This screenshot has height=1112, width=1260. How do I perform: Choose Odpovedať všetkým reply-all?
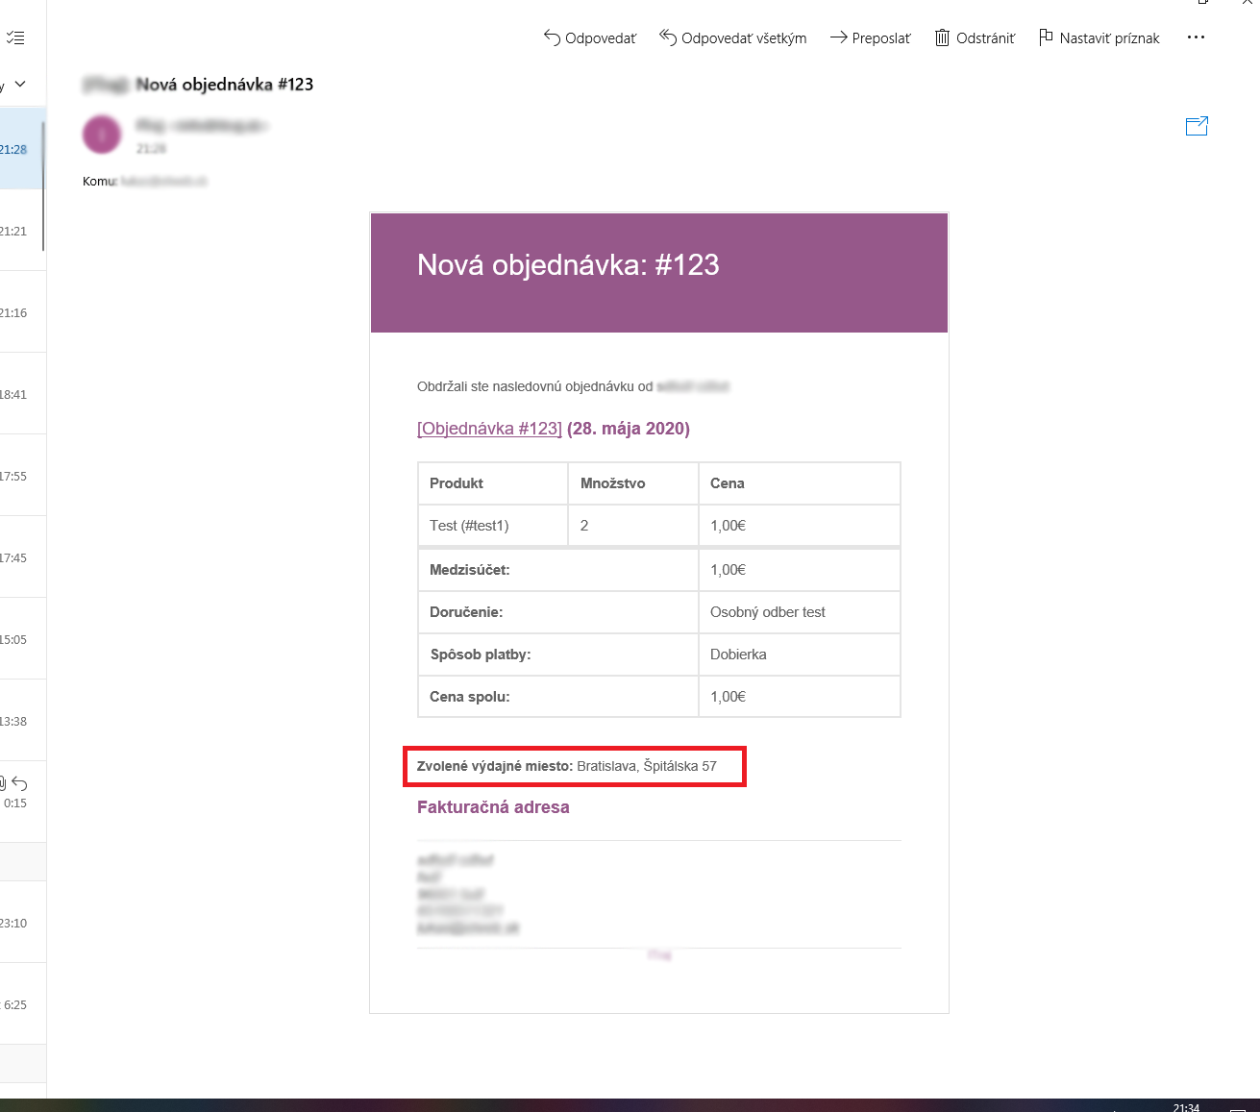pyautogui.click(x=733, y=38)
